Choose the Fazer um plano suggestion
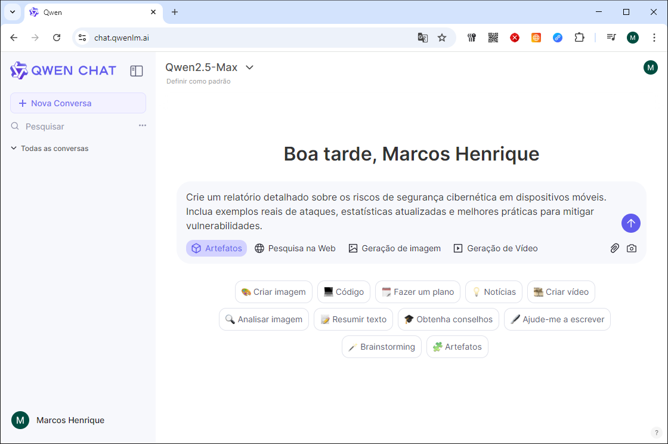This screenshot has width=668, height=444. coord(418,292)
